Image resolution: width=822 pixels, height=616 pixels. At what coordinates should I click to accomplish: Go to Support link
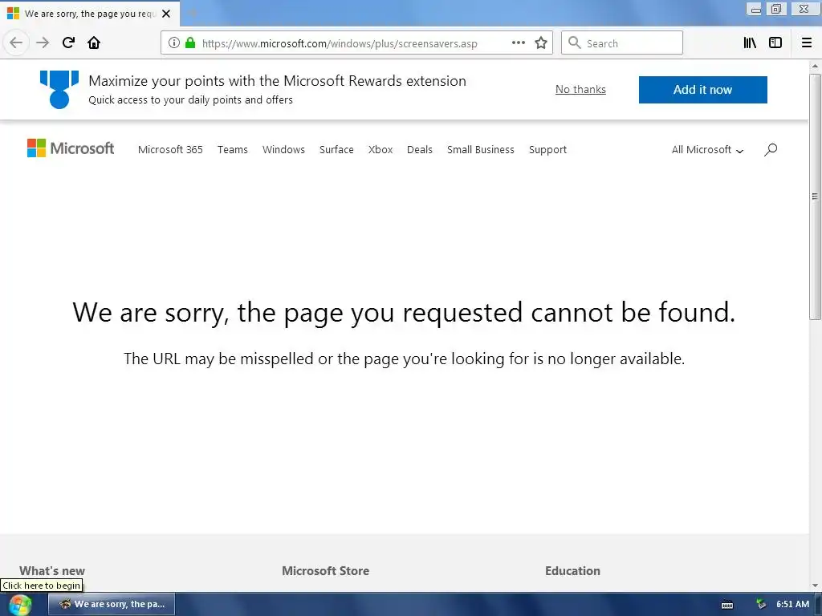[x=547, y=150]
